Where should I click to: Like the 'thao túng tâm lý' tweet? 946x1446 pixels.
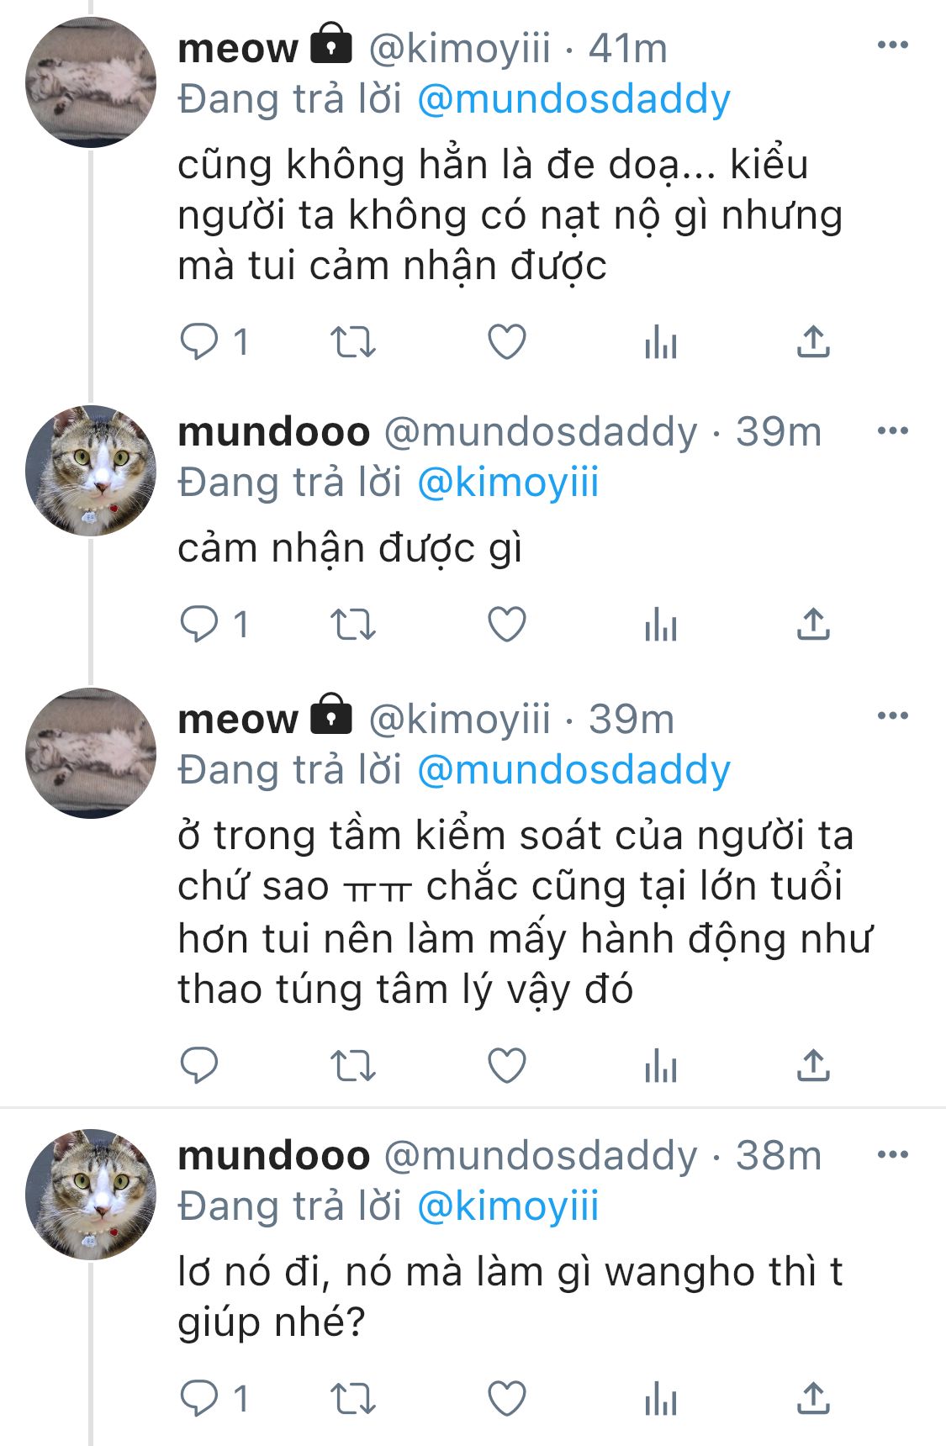click(x=507, y=1065)
